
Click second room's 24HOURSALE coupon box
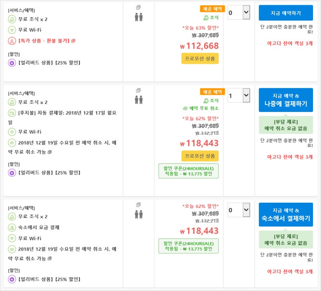[189, 171]
